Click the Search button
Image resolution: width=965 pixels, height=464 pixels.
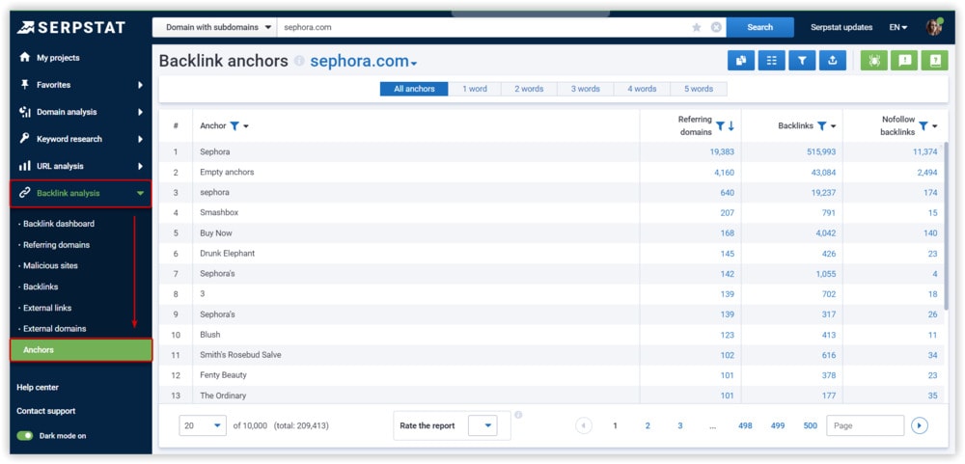(x=760, y=27)
